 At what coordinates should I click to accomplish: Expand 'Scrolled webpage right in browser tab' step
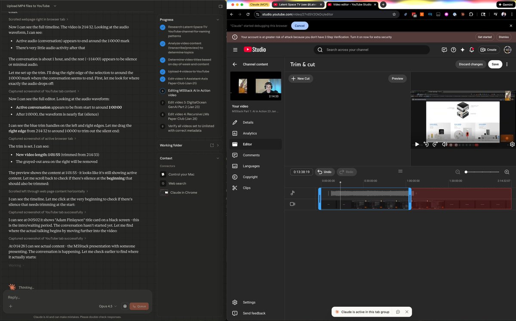(x=38, y=19)
